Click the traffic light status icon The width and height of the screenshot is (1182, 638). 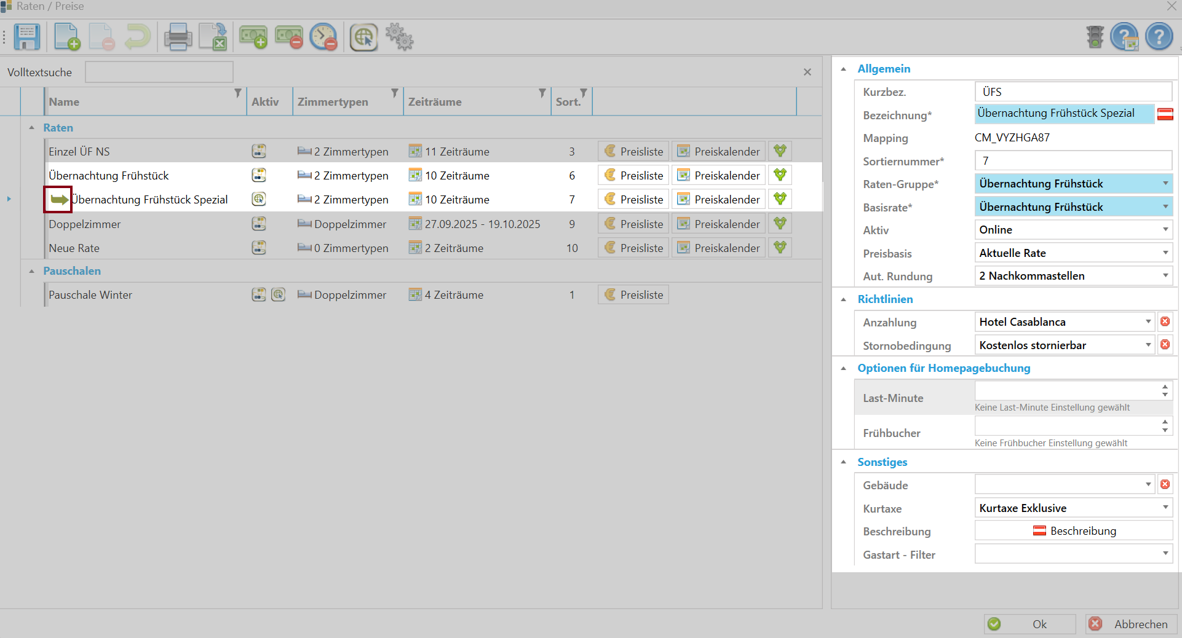1095,37
